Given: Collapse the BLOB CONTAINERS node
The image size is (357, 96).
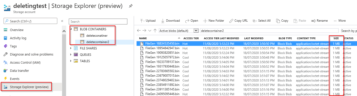Looking at the screenshot, I should 71,29.
